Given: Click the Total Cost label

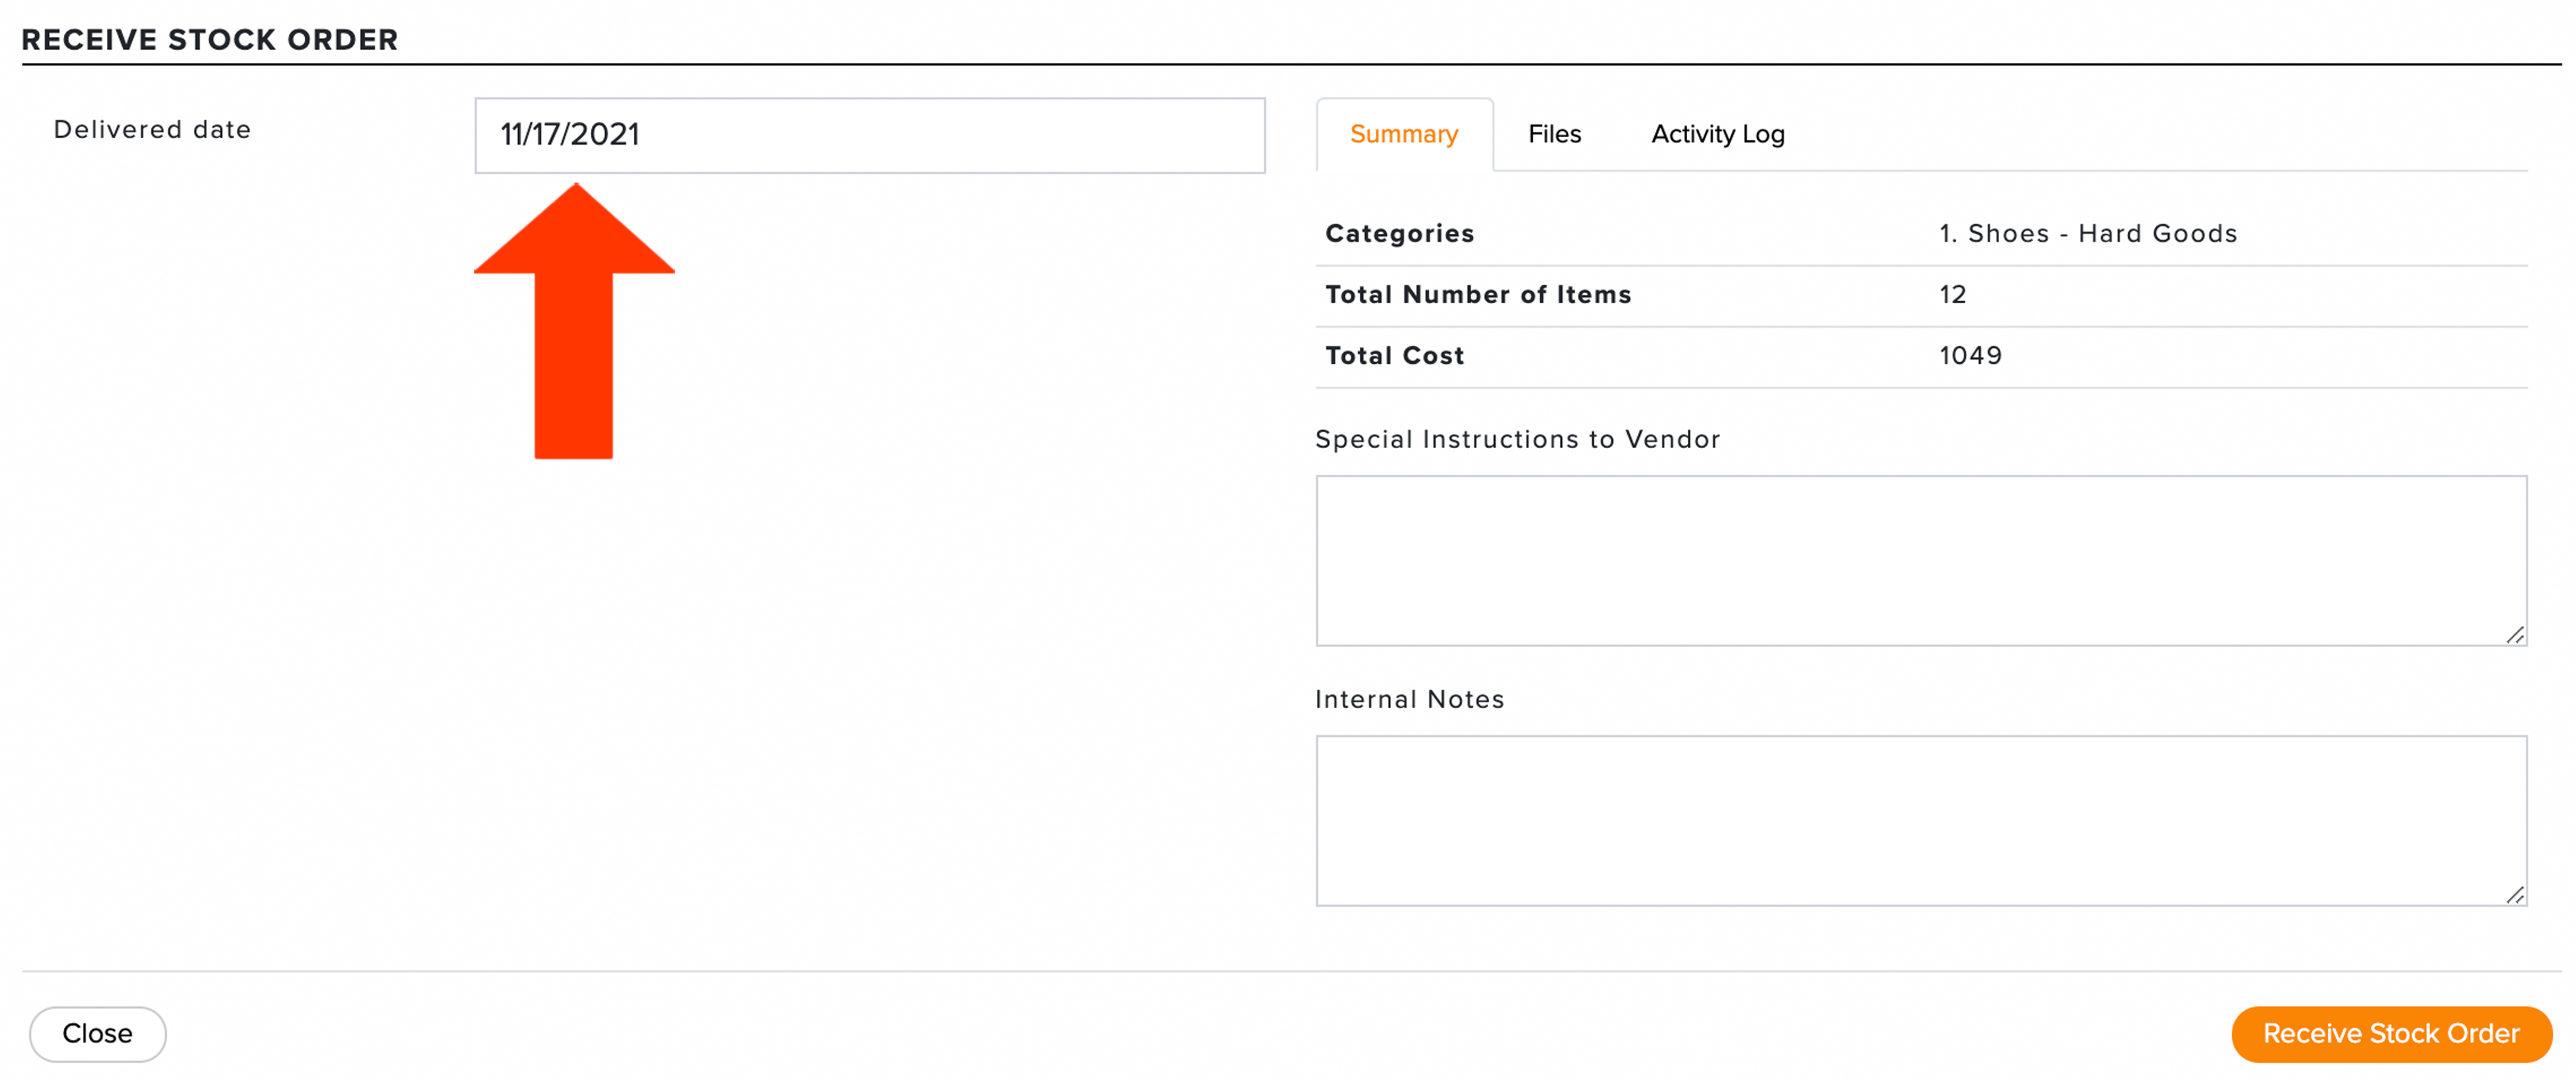Looking at the screenshot, I should point(1394,355).
